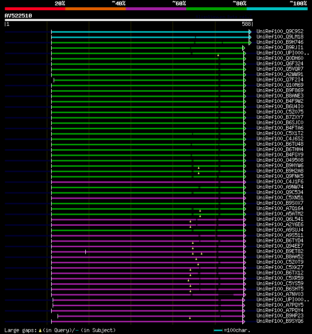312x334 pixels.
Task: Click the red 20% identity legend segment
Action: tap(35, 9)
